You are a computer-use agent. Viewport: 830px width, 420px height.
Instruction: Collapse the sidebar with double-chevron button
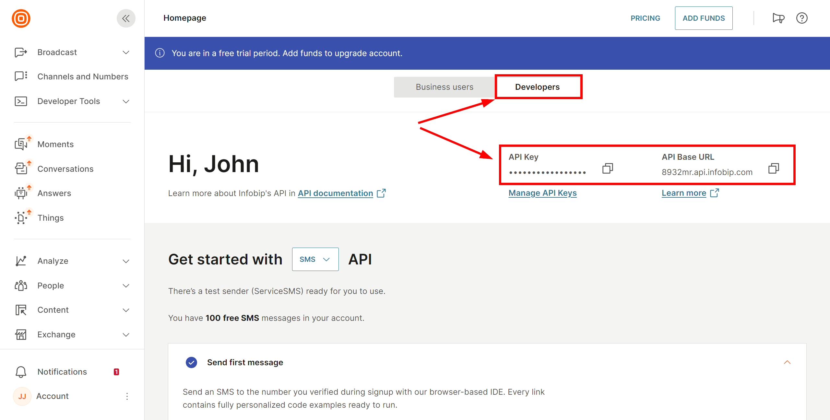[126, 18]
